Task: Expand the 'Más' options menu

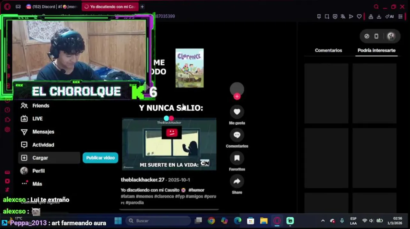Action: [x=37, y=184]
